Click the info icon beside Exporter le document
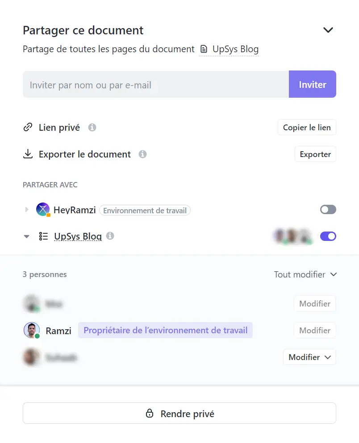 click(x=142, y=154)
